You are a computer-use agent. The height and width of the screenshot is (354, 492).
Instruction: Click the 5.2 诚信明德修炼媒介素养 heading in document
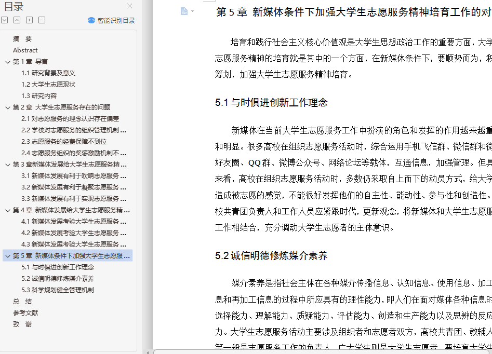(x=271, y=255)
